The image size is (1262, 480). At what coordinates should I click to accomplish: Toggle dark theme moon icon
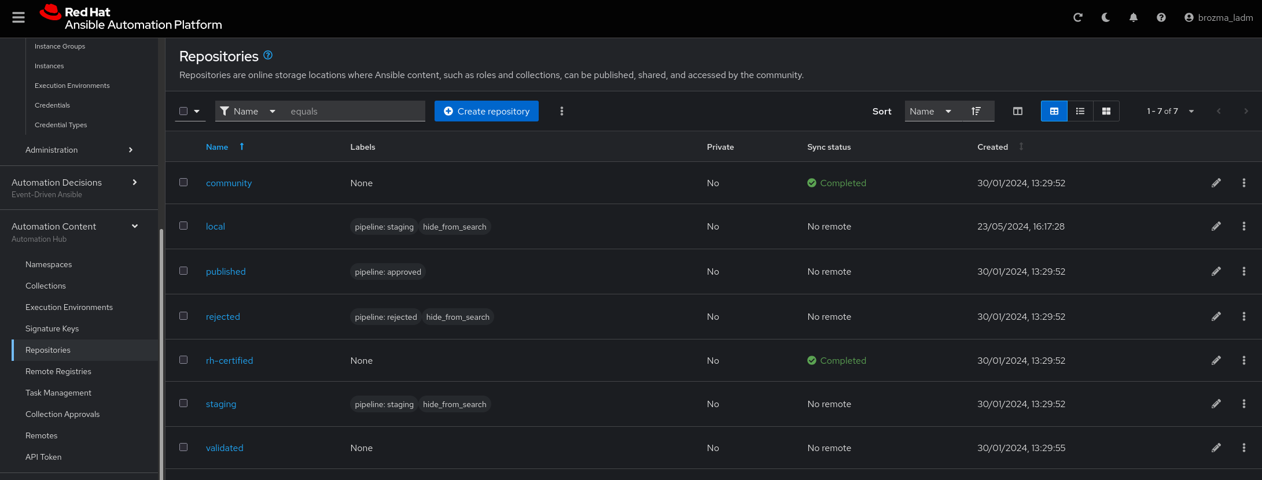point(1105,18)
